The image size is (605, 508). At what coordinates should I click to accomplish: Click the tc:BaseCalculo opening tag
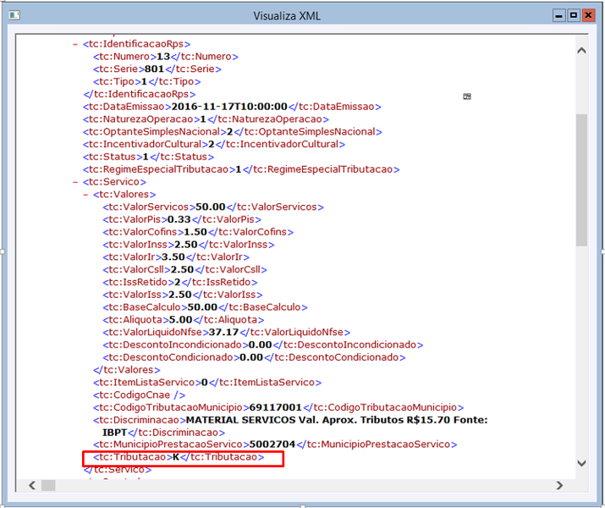pyautogui.click(x=145, y=307)
